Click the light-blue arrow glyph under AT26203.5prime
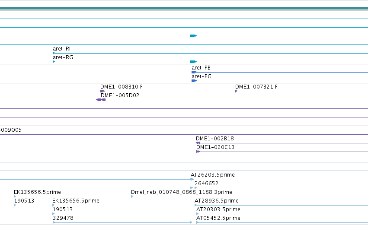Image resolution: width=368 pixels, height=225 pixels. pos(192,179)
